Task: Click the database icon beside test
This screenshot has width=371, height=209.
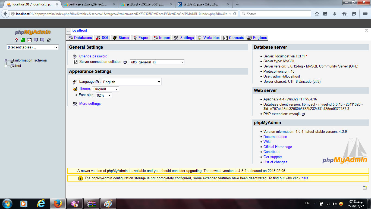Action: tap(12, 66)
